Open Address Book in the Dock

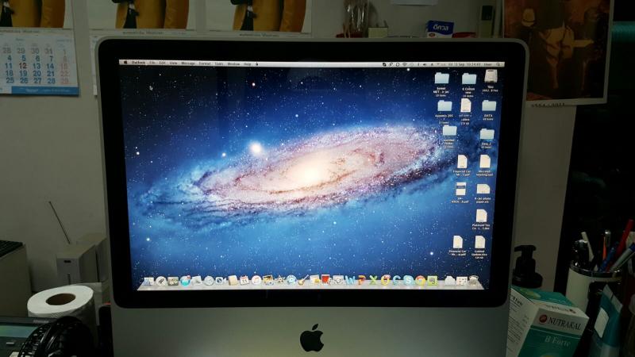click(x=233, y=281)
